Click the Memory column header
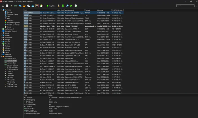Image resolution: width=198 pixels, height=118 pixels. coord(104,10)
